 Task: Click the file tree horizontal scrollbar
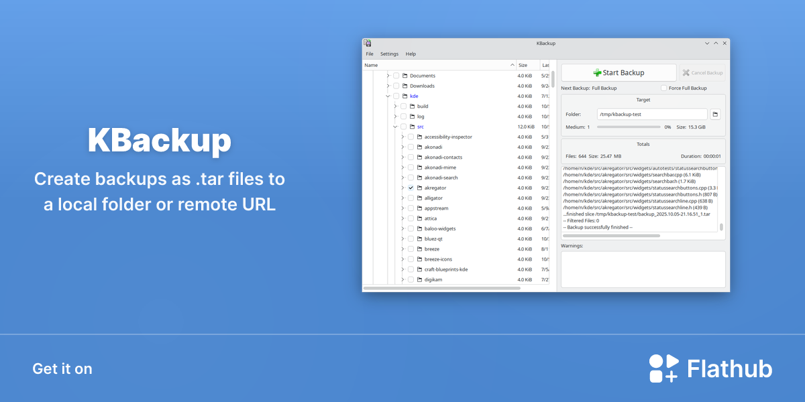[x=441, y=288]
